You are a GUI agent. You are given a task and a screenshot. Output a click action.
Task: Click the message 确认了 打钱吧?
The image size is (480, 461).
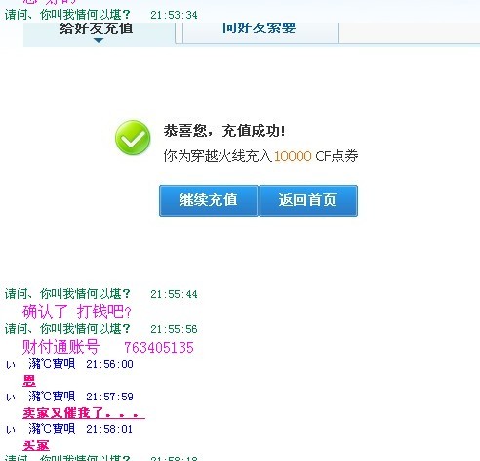coord(77,312)
